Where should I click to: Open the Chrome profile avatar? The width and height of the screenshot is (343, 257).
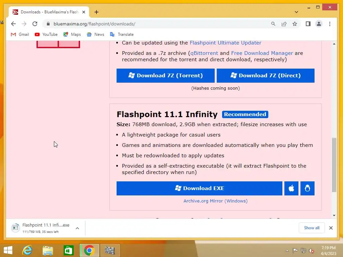319,24
